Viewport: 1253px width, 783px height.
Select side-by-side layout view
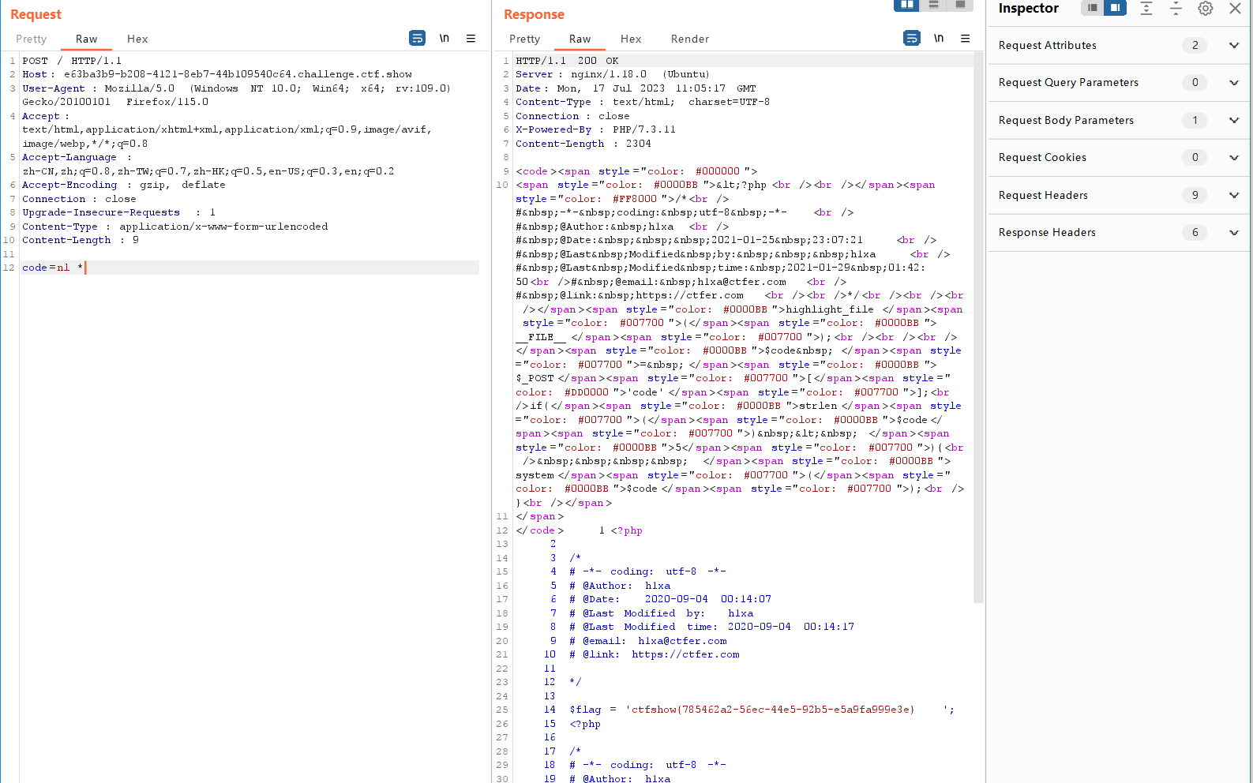(x=906, y=5)
